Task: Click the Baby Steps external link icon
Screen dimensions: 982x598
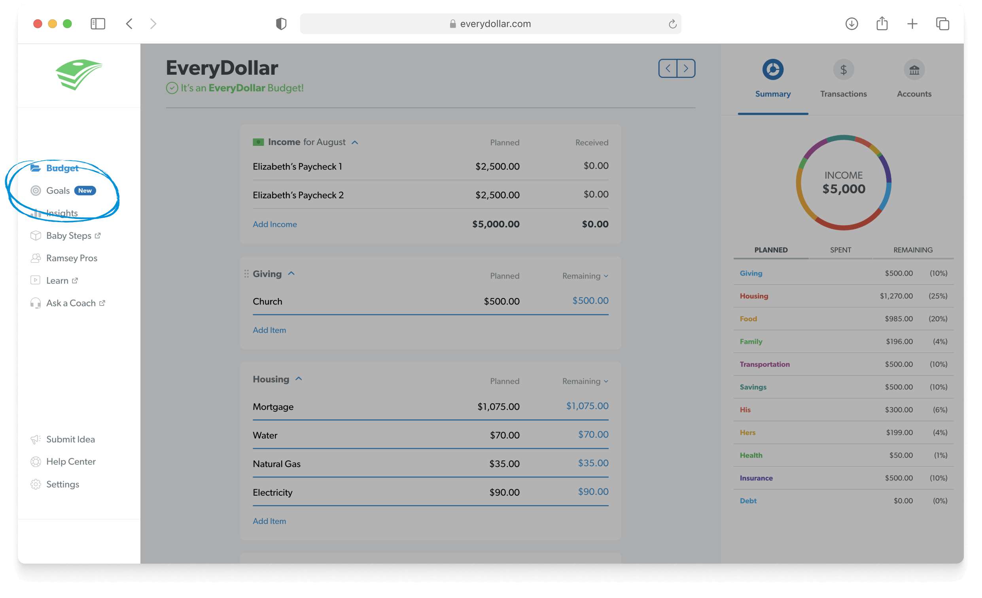Action: pyautogui.click(x=98, y=236)
